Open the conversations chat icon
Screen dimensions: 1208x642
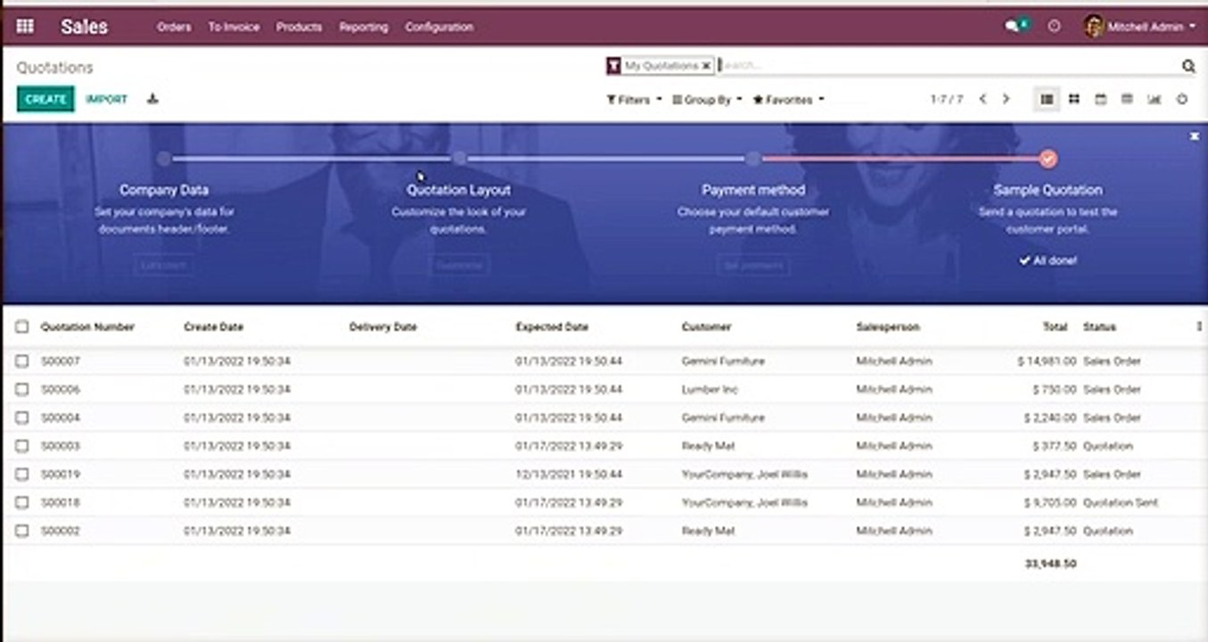point(1012,27)
